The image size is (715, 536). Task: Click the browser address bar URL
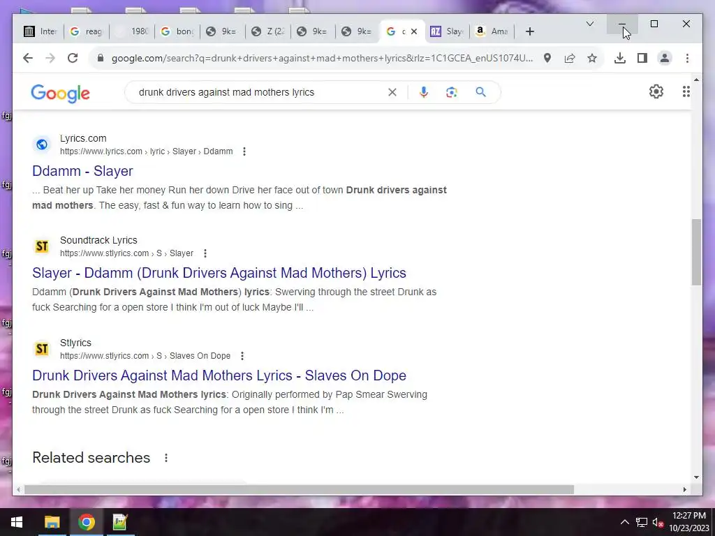click(x=322, y=58)
